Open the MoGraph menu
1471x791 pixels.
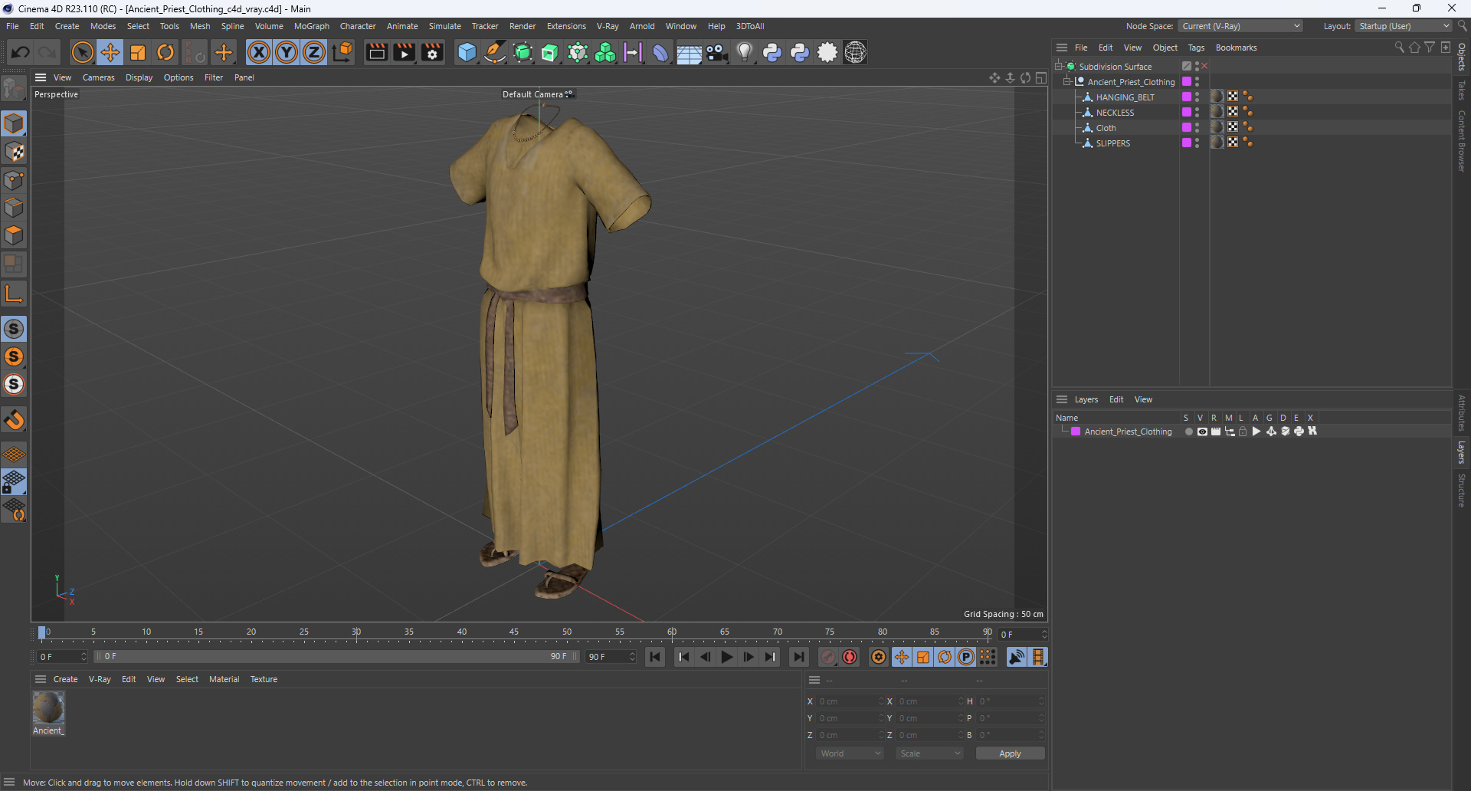pyautogui.click(x=312, y=26)
